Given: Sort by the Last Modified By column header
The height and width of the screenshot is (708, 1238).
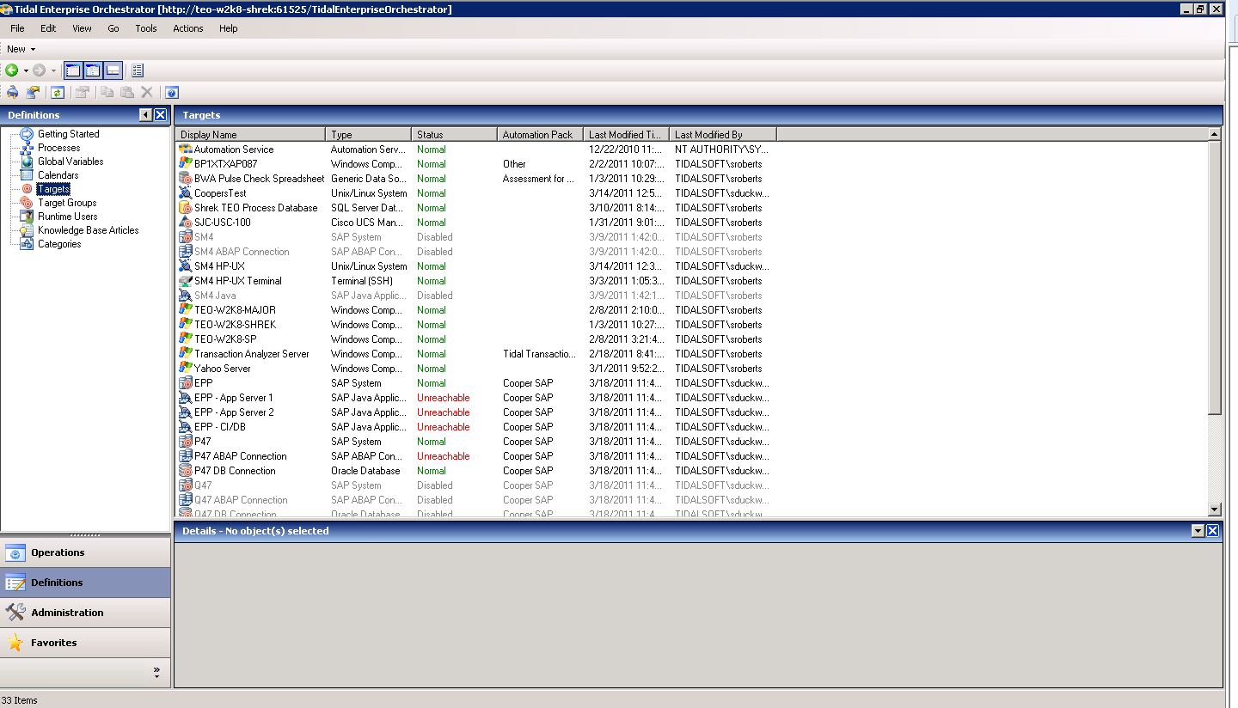Looking at the screenshot, I should 722,135.
